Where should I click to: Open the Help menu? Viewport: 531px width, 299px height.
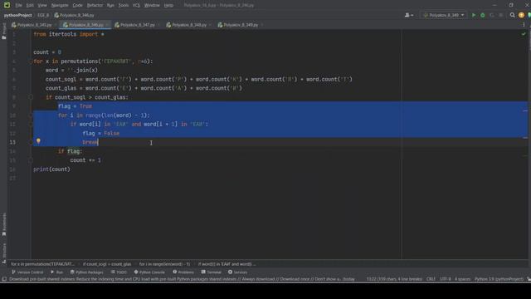tap(168, 5)
